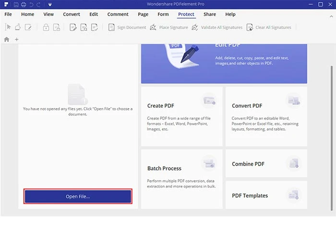
Task: Select the text Select tool icon
Action: 8,27
